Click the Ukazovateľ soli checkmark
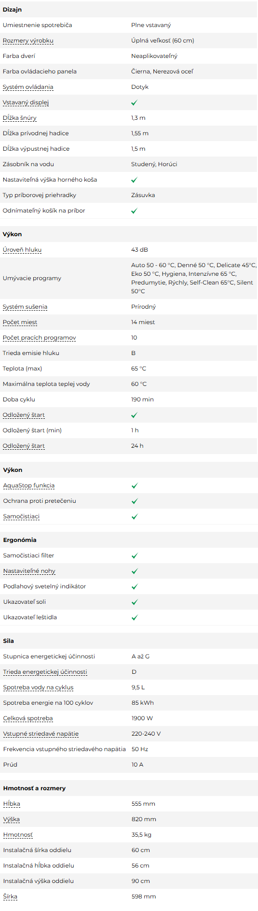258x911 pixels. pos(135,602)
